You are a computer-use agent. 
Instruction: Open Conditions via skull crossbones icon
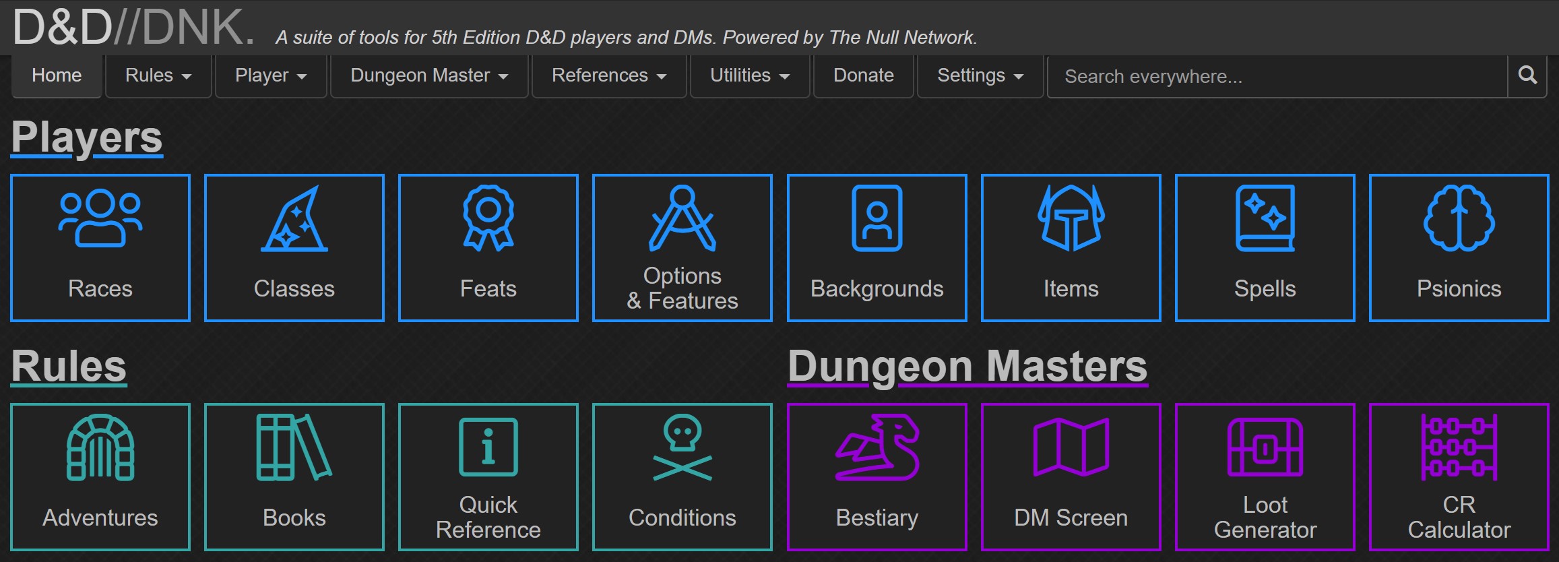pyautogui.click(x=682, y=447)
